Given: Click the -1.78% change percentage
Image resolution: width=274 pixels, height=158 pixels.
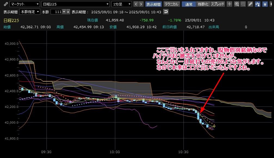Looking at the screenshot, I should (175, 20).
